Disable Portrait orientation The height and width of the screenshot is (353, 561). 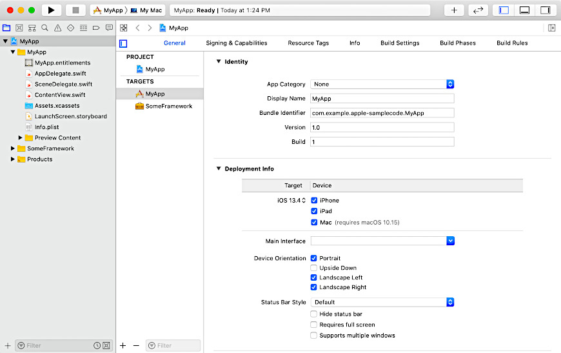(314, 258)
